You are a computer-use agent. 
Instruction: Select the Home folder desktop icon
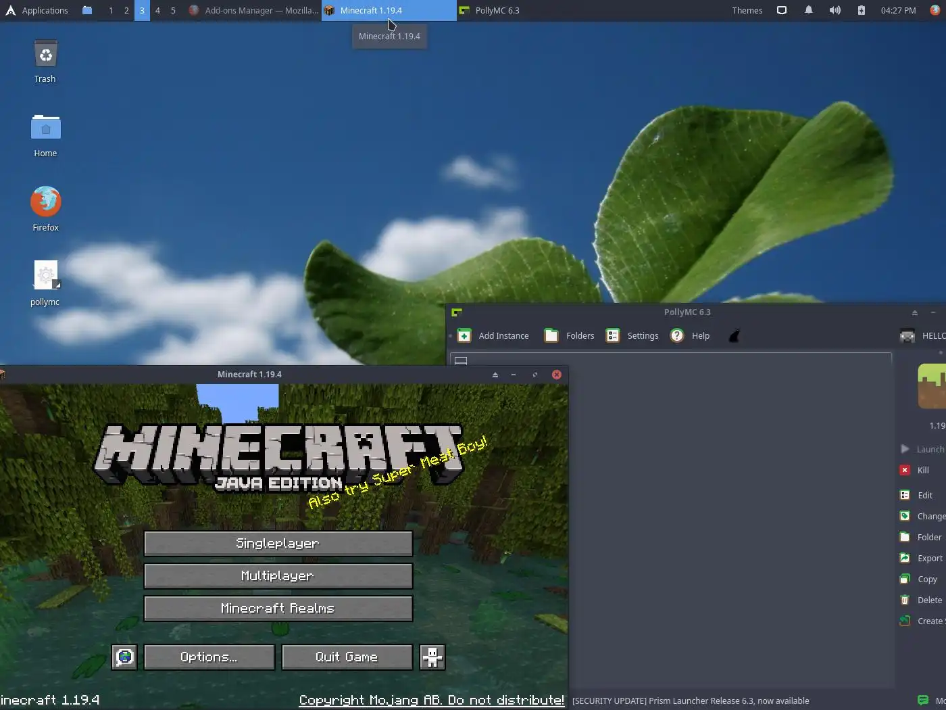(x=45, y=136)
